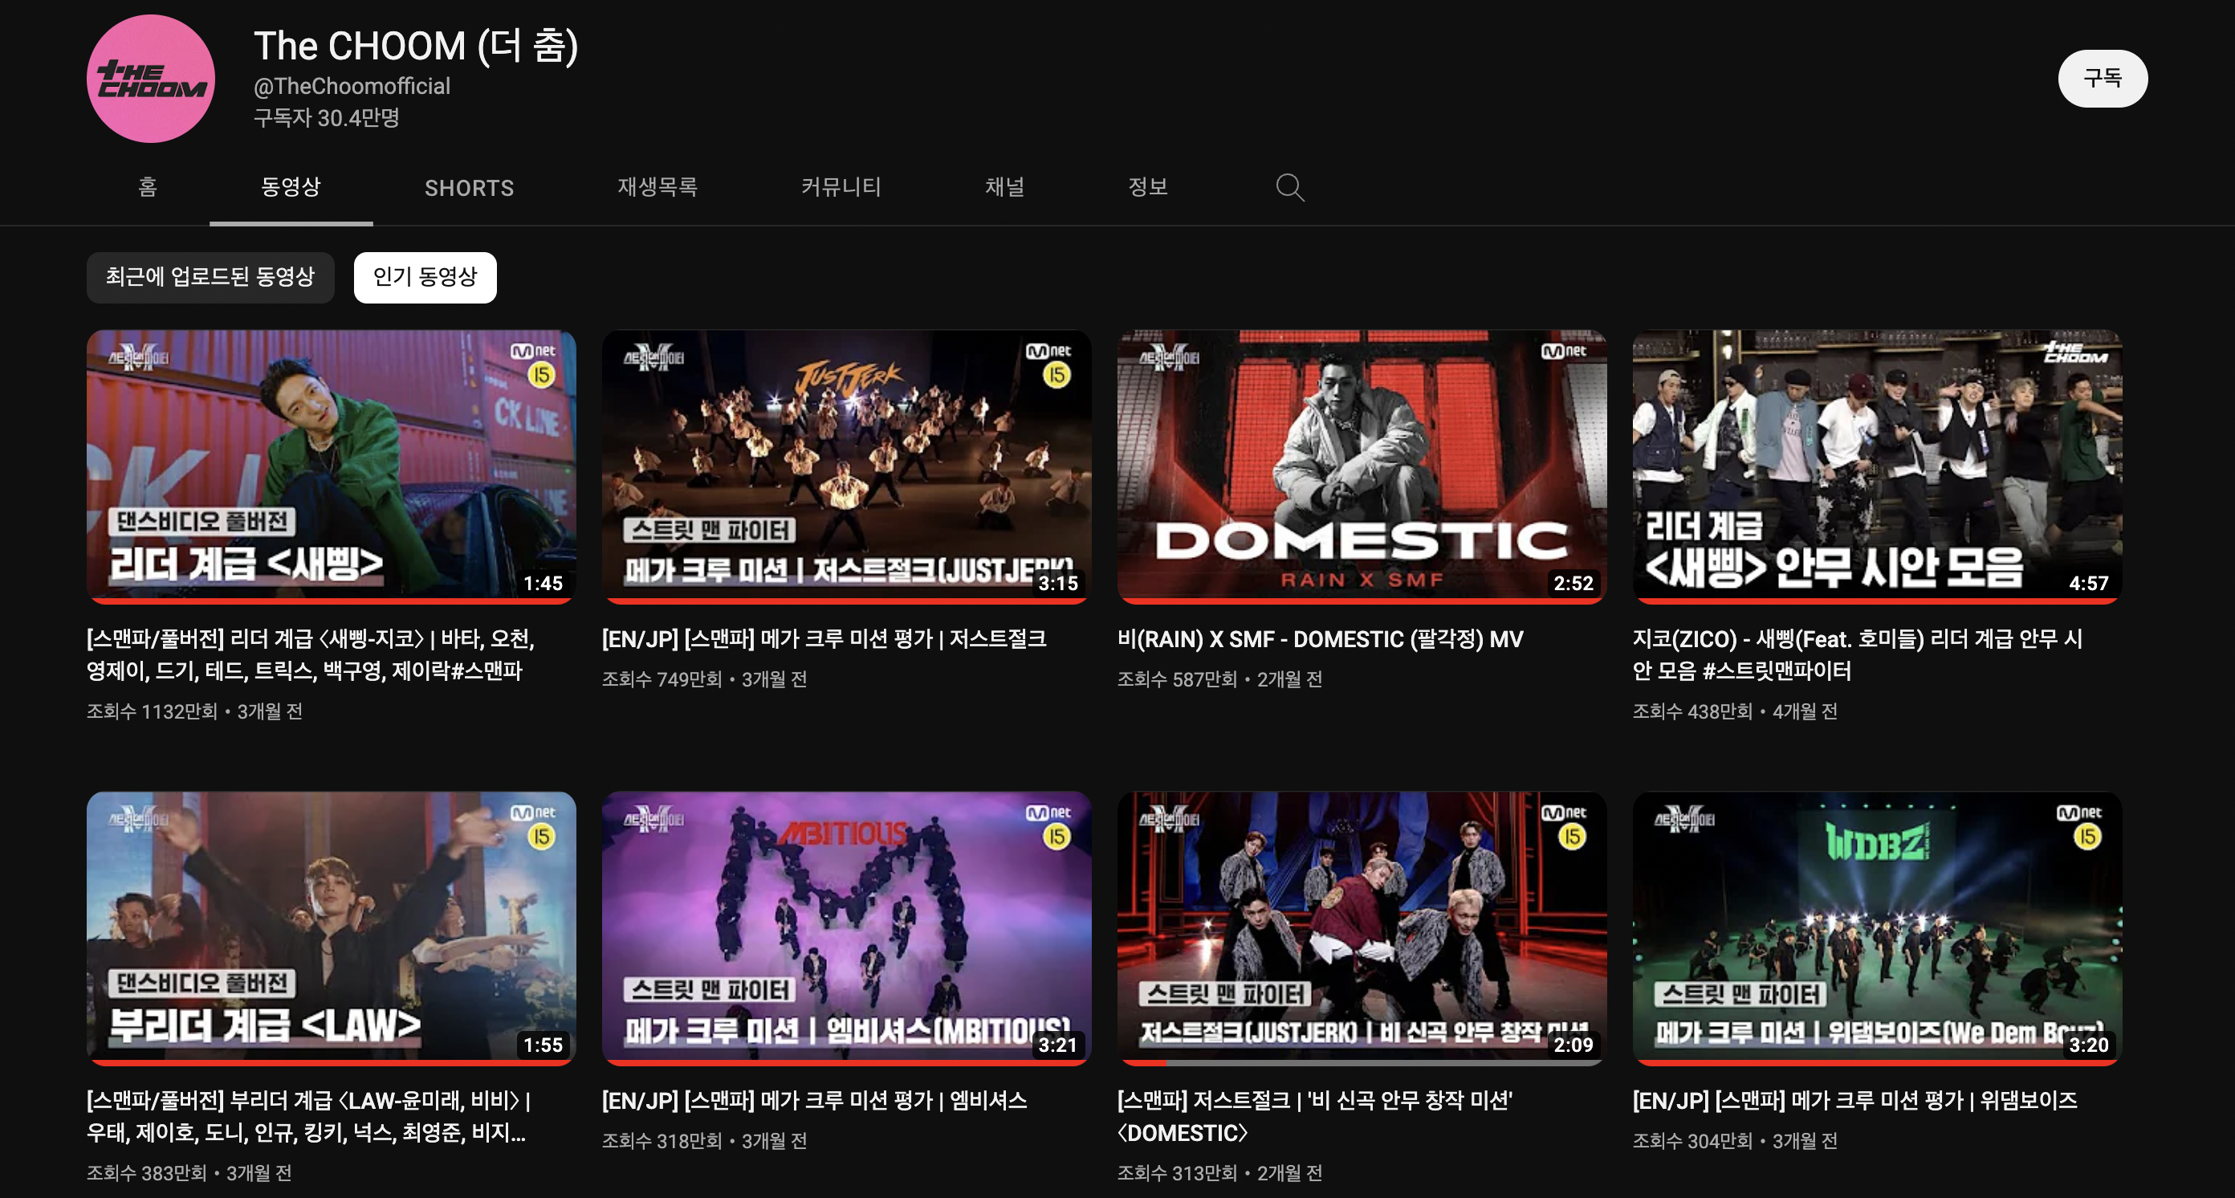This screenshot has height=1198, width=2235.
Task: Open the 채널 tab
Action: point(1004,187)
